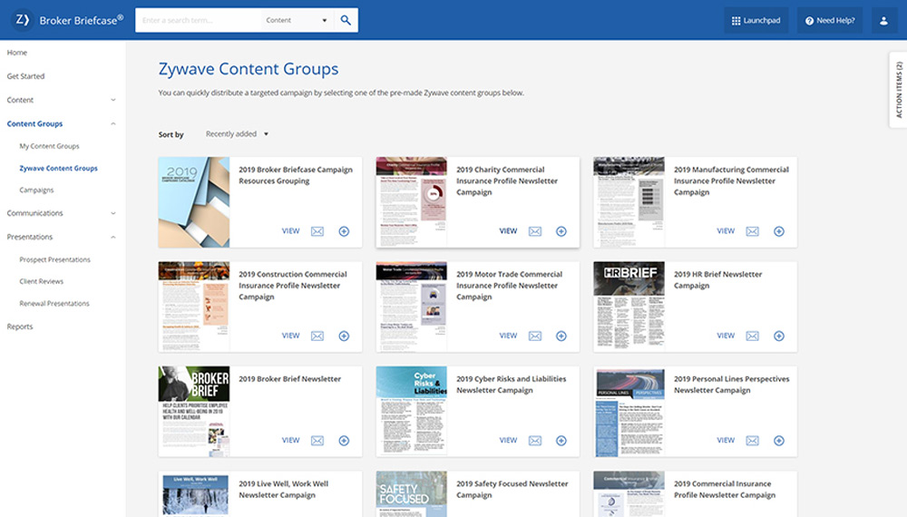
Task: View the 2019 Cyber Risks and Liabilities campaign
Action: tap(508, 440)
